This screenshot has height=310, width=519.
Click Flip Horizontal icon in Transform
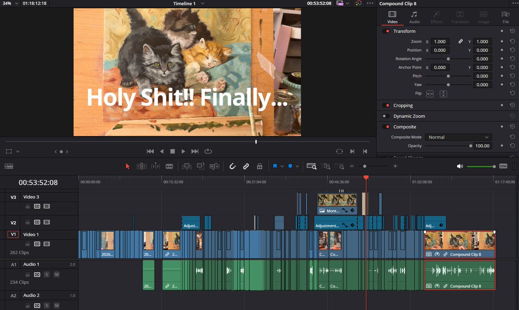[430, 93]
